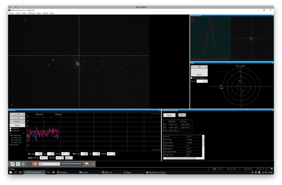
Task: Click the DEC MnMo input field
Action: point(110,154)
